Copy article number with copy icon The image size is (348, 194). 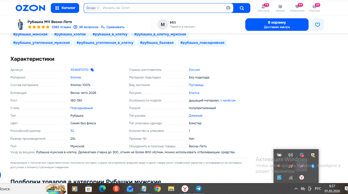[x=92, y=70]
